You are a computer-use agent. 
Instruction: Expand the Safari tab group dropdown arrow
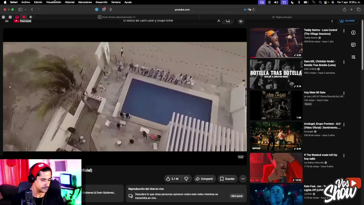click(x=25, y=9)
